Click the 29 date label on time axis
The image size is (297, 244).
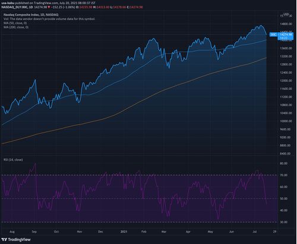(x=274, y=232)
